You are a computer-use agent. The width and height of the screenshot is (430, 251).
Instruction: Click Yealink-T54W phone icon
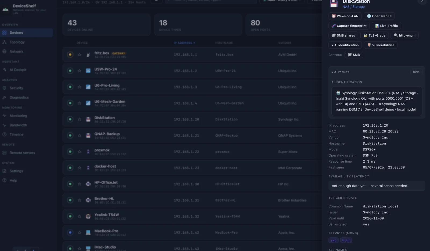(88, 217)
